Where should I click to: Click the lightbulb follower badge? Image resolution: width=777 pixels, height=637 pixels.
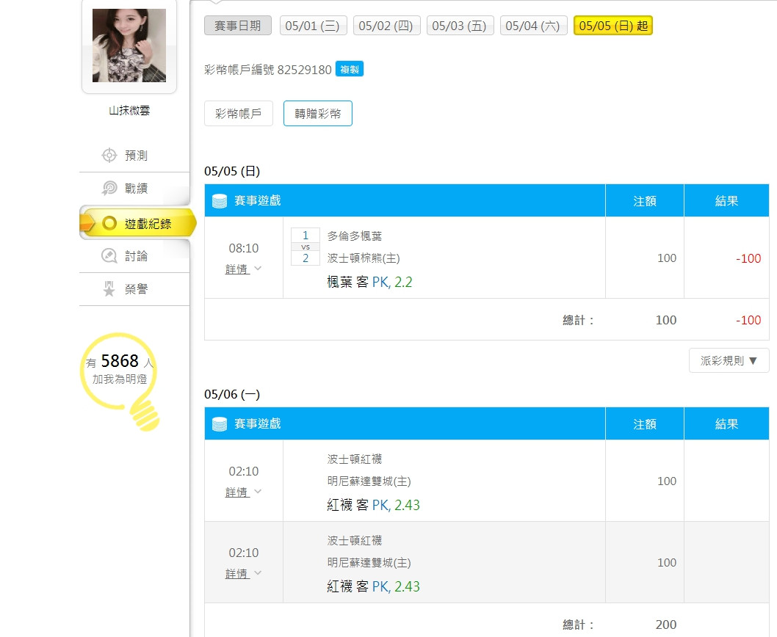tap(120, 382)
